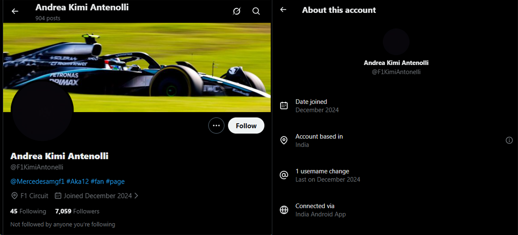Click the calendar icon beside Joined December 2024

pyautogui.click(x=58, y=196)
